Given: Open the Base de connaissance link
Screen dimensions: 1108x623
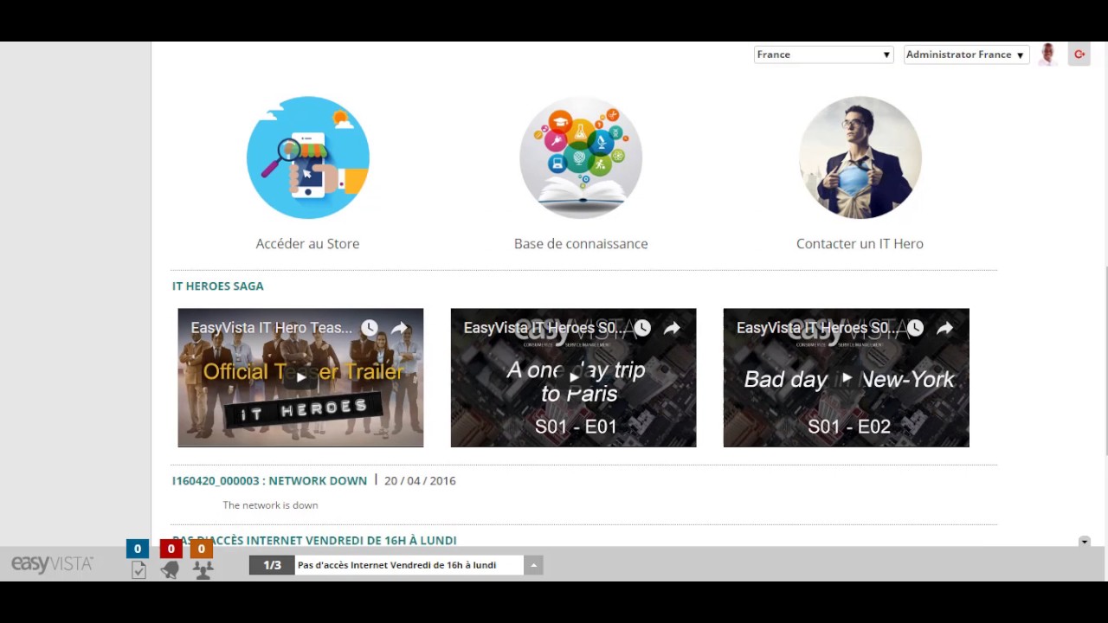Looking at the screenshot, I should coord(581,244).
